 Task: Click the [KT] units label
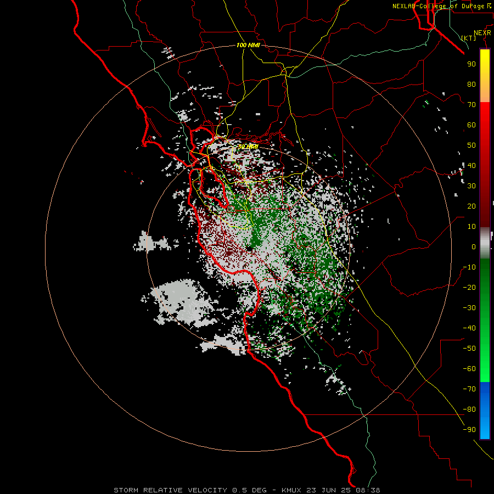point(469,38)
